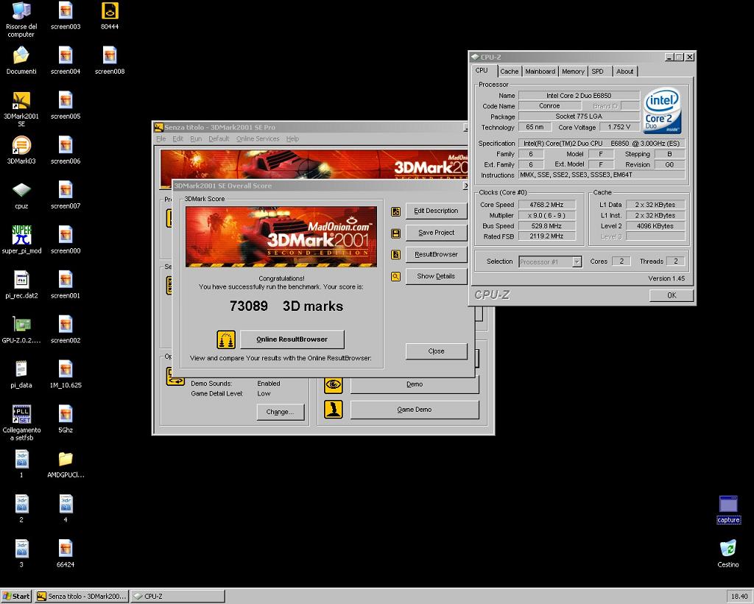Open Risorse del computer desktop icon

pos(21,19)
